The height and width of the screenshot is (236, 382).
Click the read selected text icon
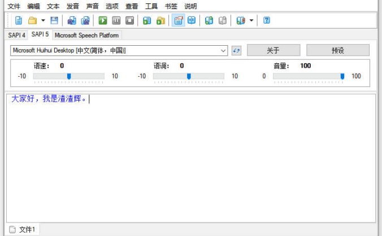point(147,20)
